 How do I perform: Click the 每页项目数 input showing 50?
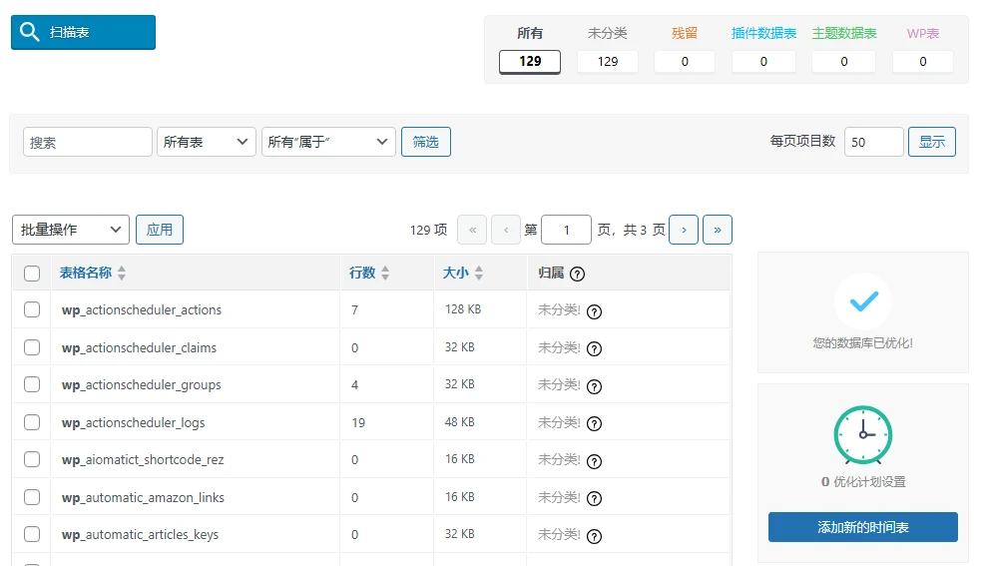873,142
